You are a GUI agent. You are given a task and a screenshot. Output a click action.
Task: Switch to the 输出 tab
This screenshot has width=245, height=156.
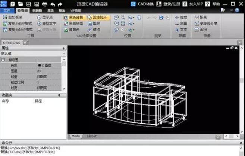62,10
